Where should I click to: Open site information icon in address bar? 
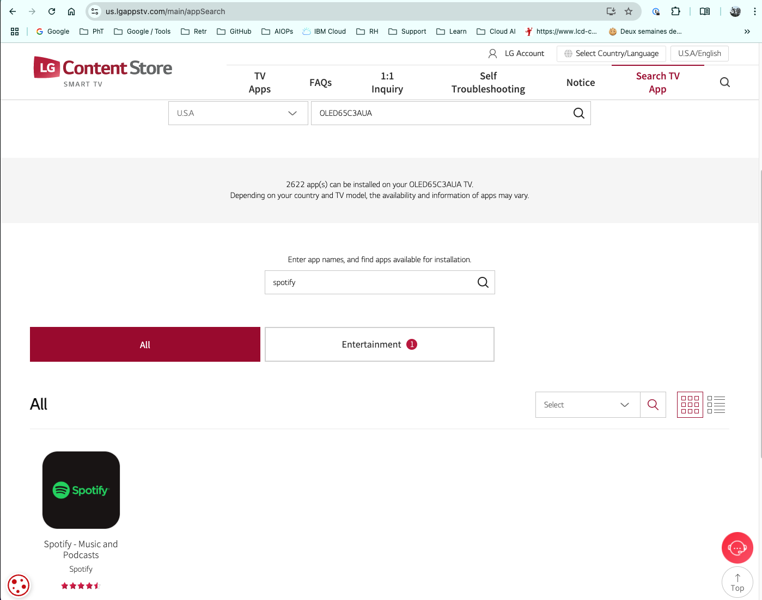(x=95, y=11)
